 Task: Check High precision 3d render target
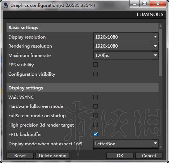(96, 125)
